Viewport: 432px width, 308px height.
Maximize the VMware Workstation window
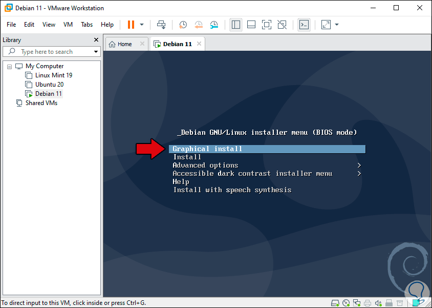click(396, 8)
